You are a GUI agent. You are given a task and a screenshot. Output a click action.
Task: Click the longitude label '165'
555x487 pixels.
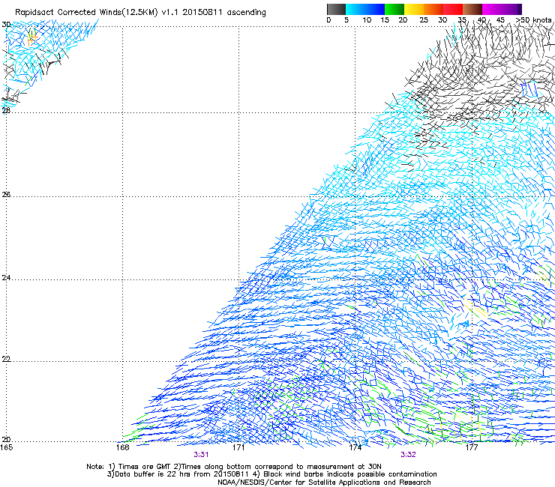[x=7, y=447]
